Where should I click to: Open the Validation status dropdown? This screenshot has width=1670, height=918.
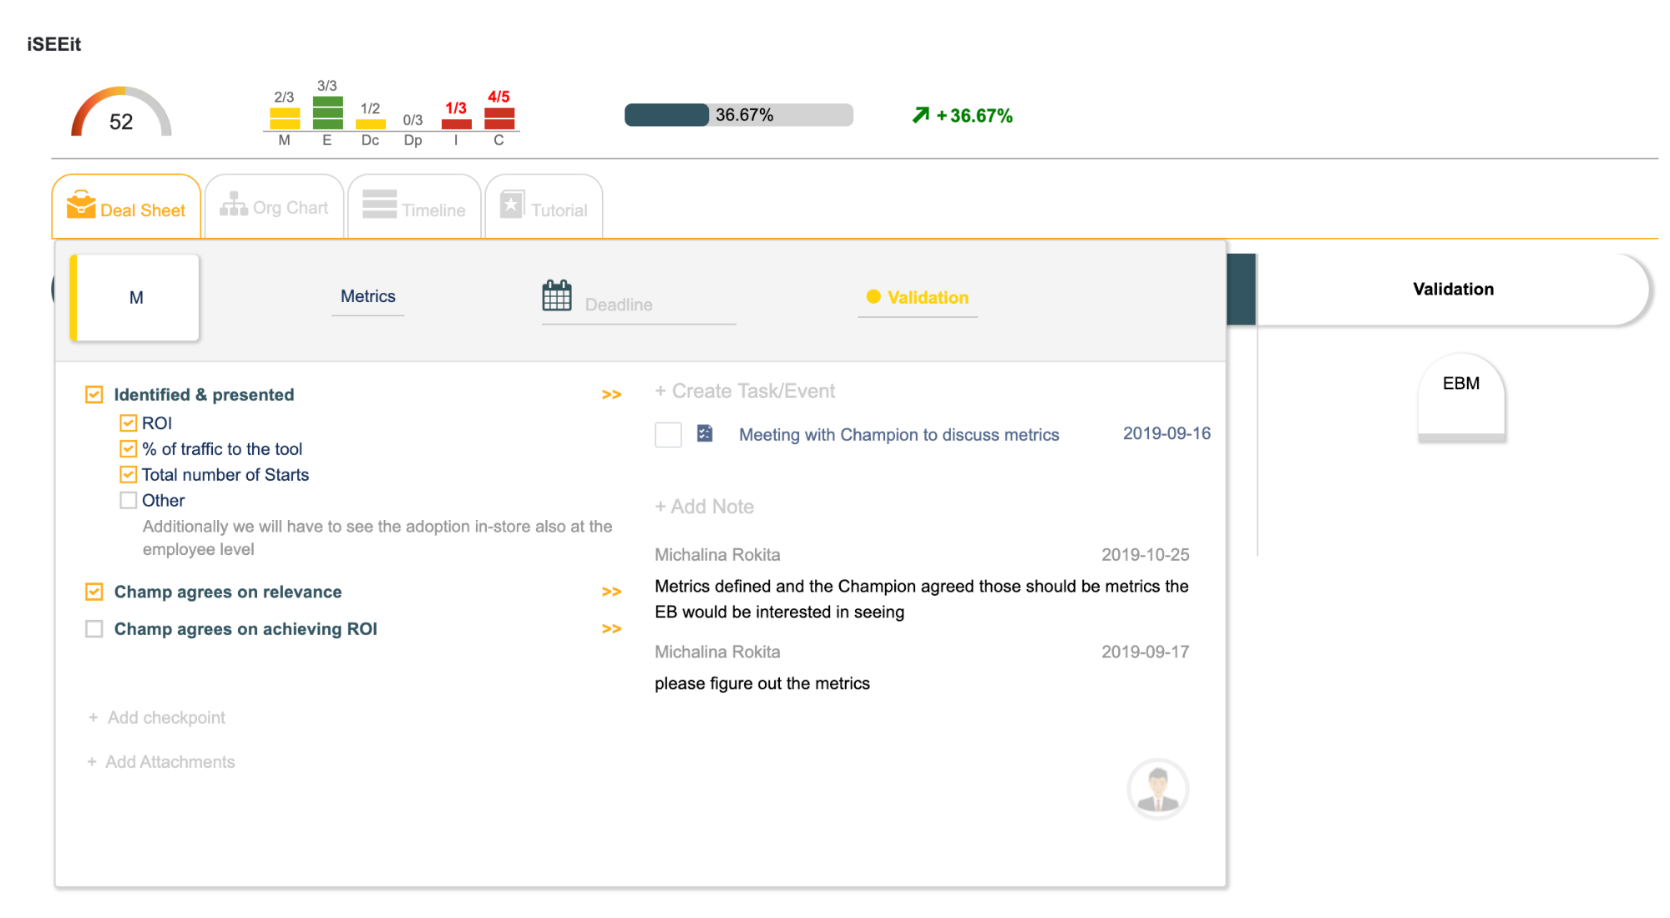(x=918, y=298)
